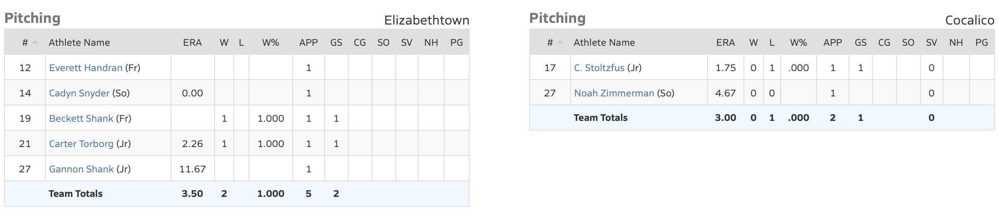This screenshot has height=223, width=999.
Task: Click the NH header in Elizabethtown table
Action: point(431,42)
